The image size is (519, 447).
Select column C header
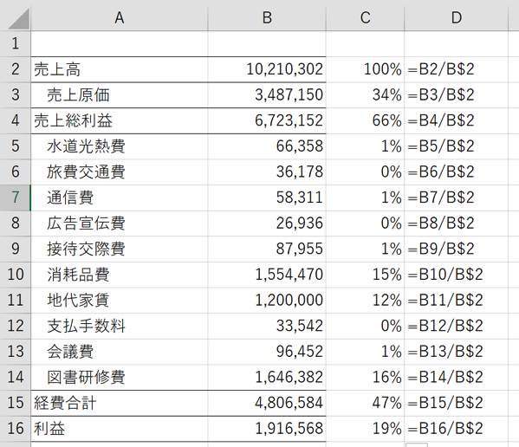[x=365, y=18]
